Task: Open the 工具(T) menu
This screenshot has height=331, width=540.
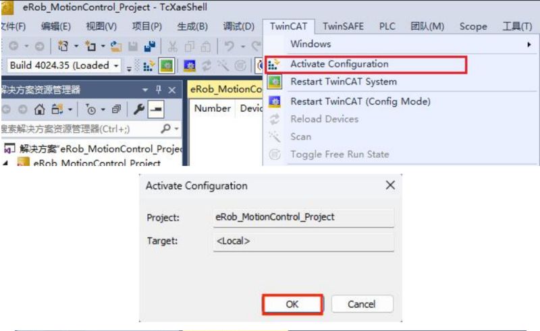Action: click(517, 26)
